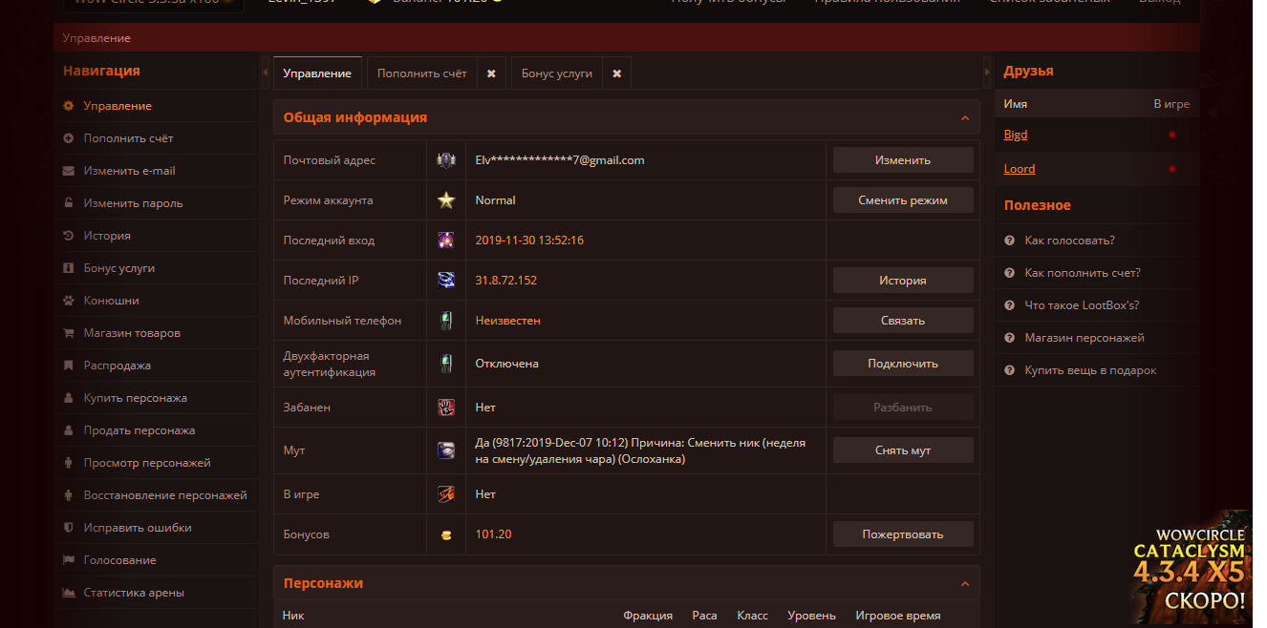Image resolution: width=1267 pixels, height=628 pixels.
Task: Click the chart icon for Статистика арены
Action: click(x=68, y=593)
